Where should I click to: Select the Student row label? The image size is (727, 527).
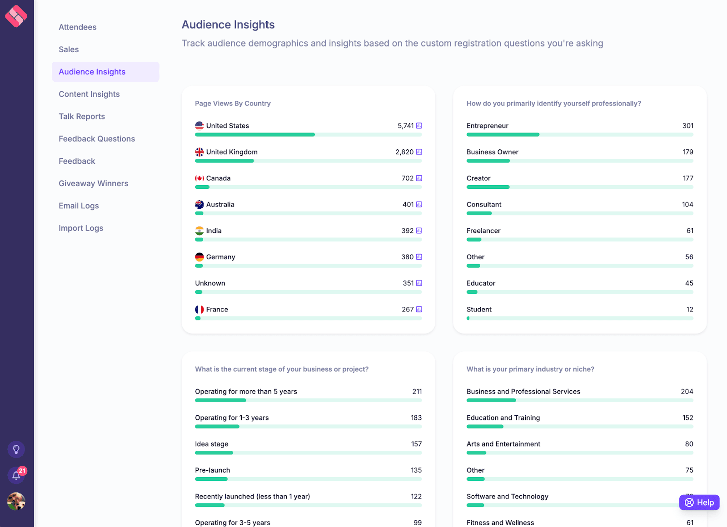[479, 310]
